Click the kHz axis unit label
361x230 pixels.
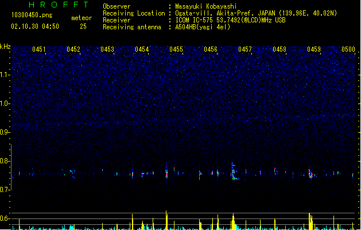tap(5, 47)
